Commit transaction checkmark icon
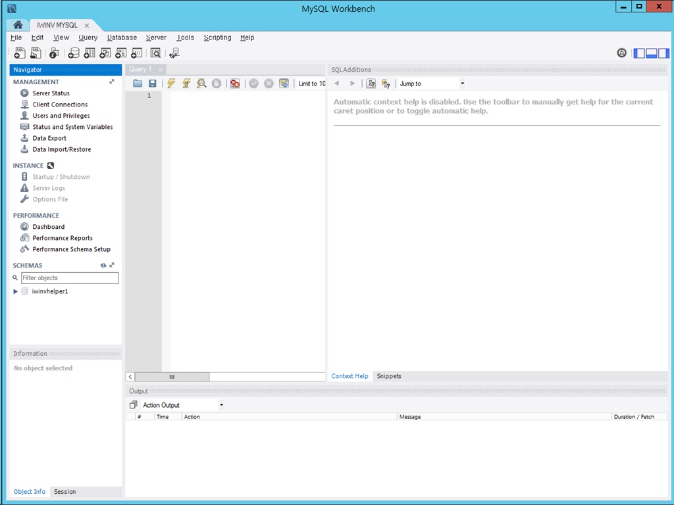The height and width of the screenshot is (505, 674). tap(253, 84)
